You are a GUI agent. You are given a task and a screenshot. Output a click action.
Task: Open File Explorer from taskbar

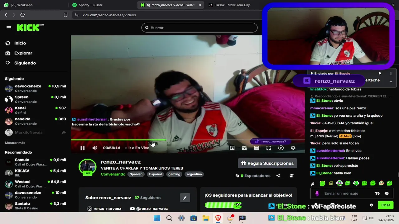point(206,218)
